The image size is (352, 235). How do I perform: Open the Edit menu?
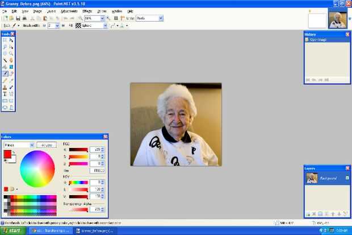click(x=14, y=11)
